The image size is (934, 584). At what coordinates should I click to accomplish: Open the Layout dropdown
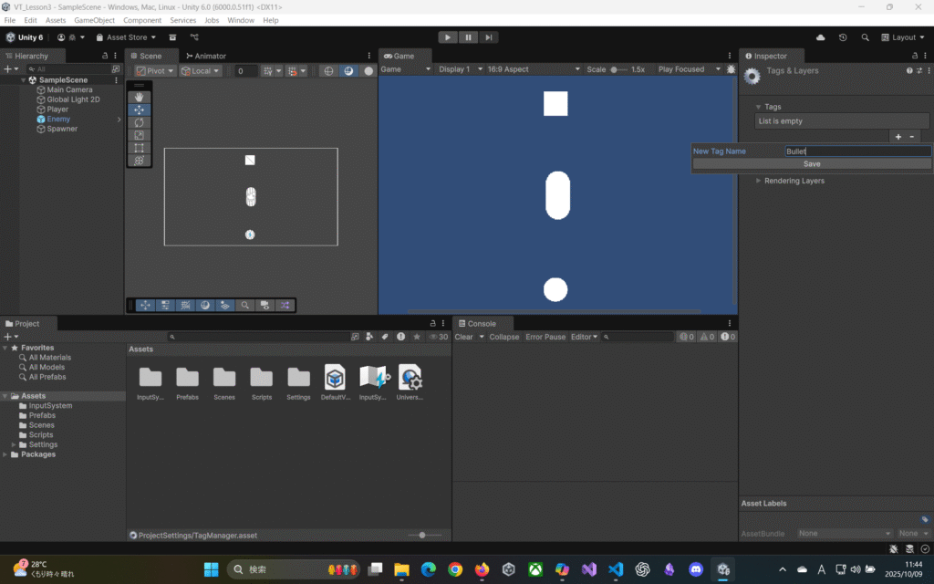click(903, 37)
